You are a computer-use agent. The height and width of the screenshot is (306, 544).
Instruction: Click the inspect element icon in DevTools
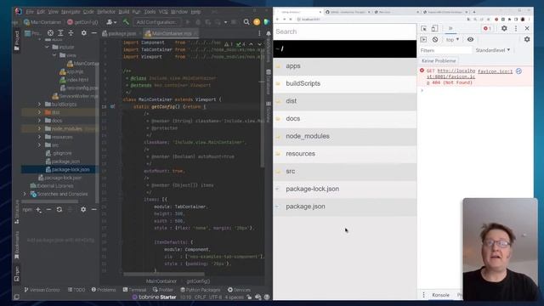click(x=424, y=28)
